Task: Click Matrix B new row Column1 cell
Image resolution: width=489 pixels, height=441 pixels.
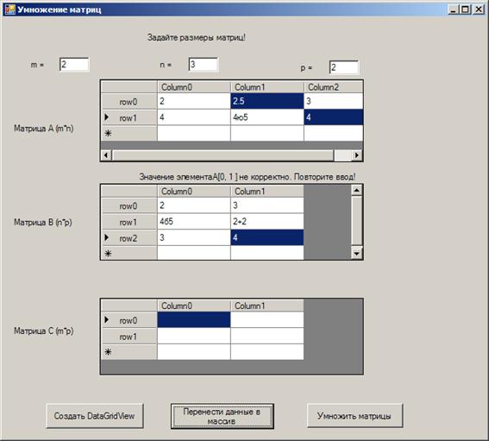Action: point(267,253)
